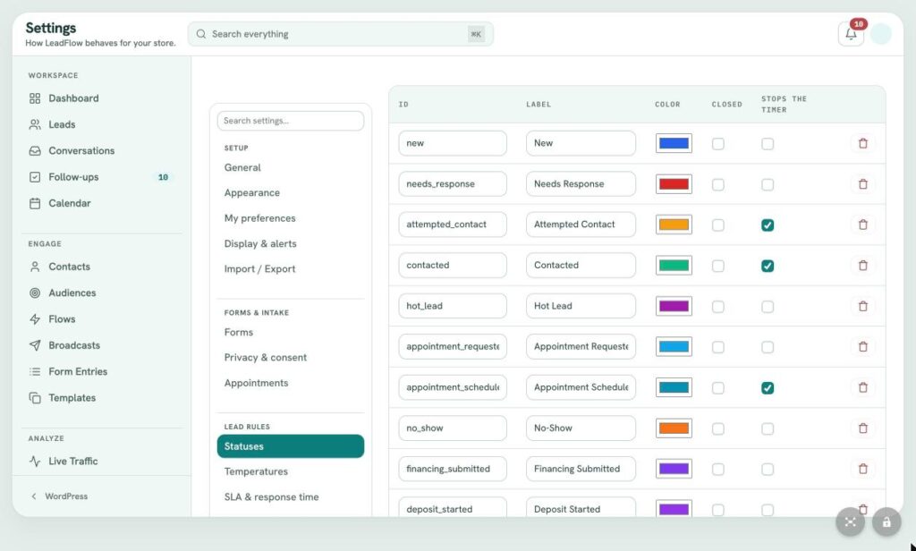Click the fullscreen expand round button
This screenshot has height=551, width=916.
pyautogui.click(x=850, y=521)
